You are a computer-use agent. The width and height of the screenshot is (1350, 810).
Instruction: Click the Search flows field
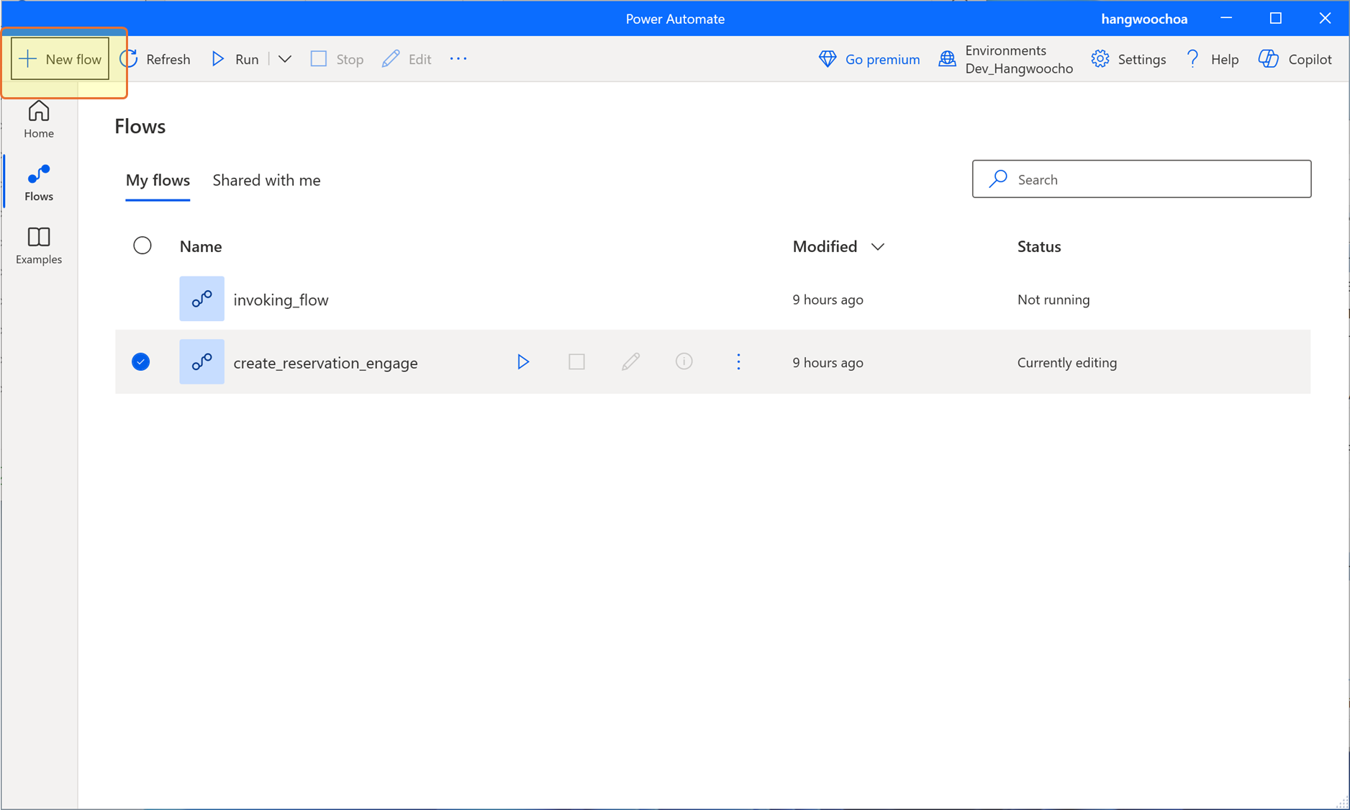pyautogui.click(x=1141, y=179)
